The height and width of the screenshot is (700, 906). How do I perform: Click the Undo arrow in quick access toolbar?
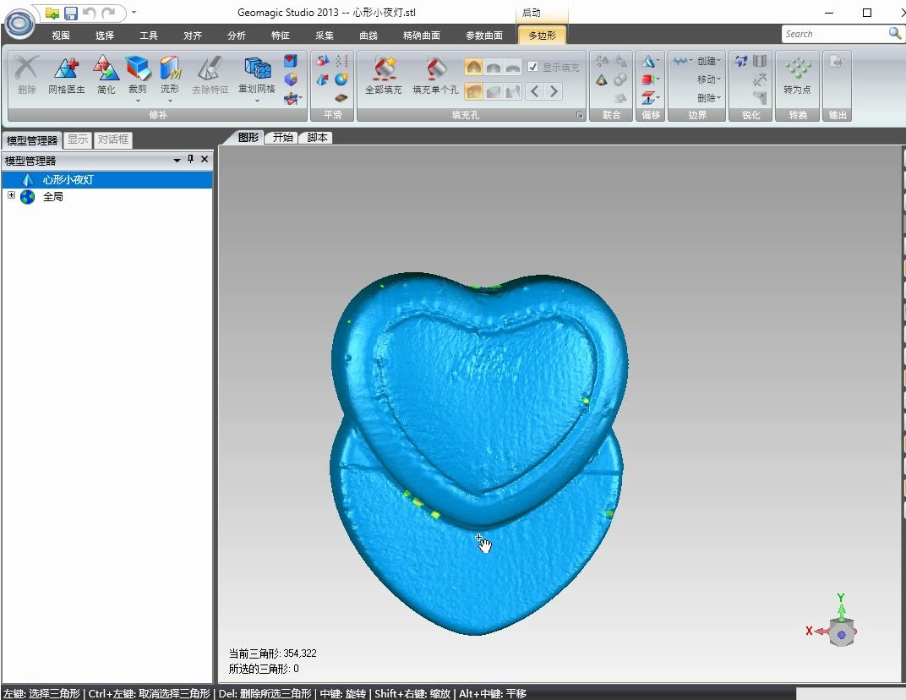(91, 13)
